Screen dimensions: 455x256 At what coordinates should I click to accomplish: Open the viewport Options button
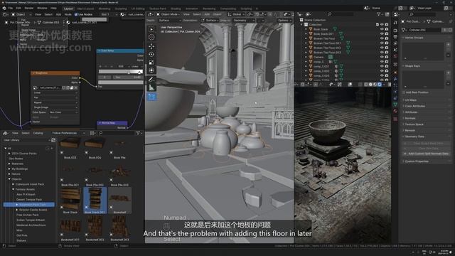284,21
